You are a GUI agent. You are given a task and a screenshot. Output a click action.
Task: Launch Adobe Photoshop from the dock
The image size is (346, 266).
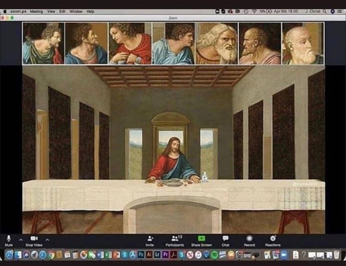click(x=141, y=255)
